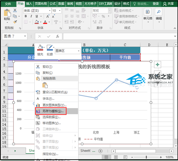
Task: Click the 告诉我 tell-me search box
Action: coord(141,4)
